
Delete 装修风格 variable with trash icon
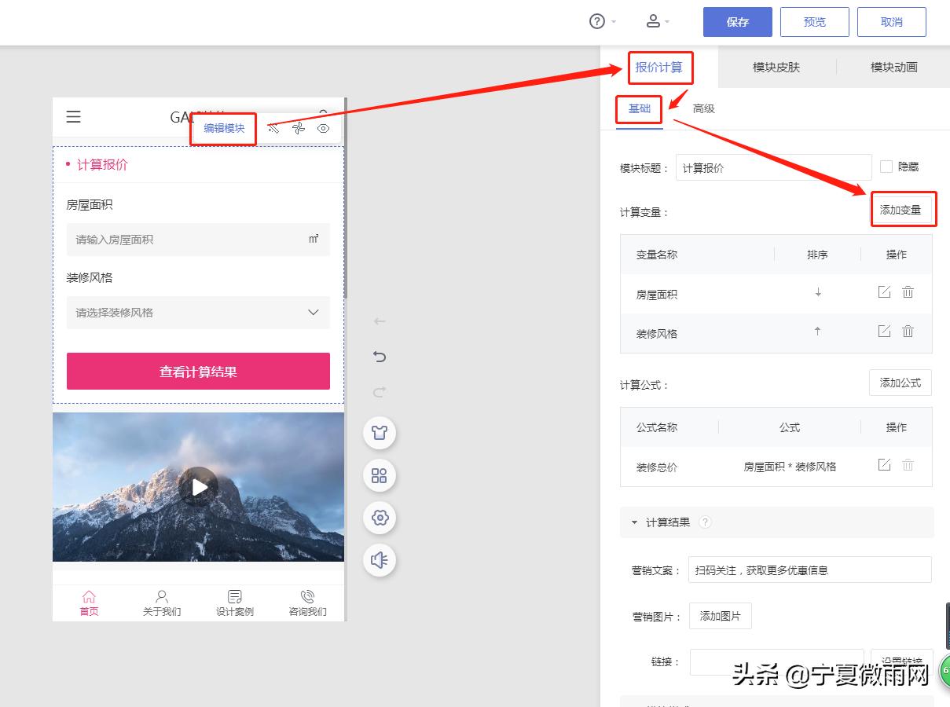point(908,331)
